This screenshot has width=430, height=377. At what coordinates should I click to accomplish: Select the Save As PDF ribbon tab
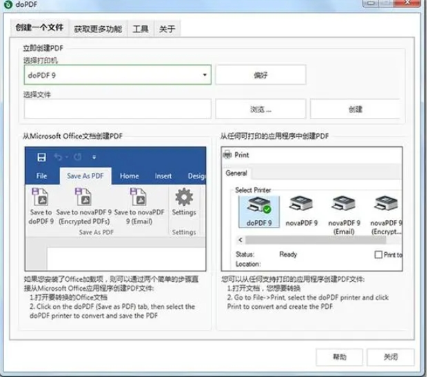[85, 176]
